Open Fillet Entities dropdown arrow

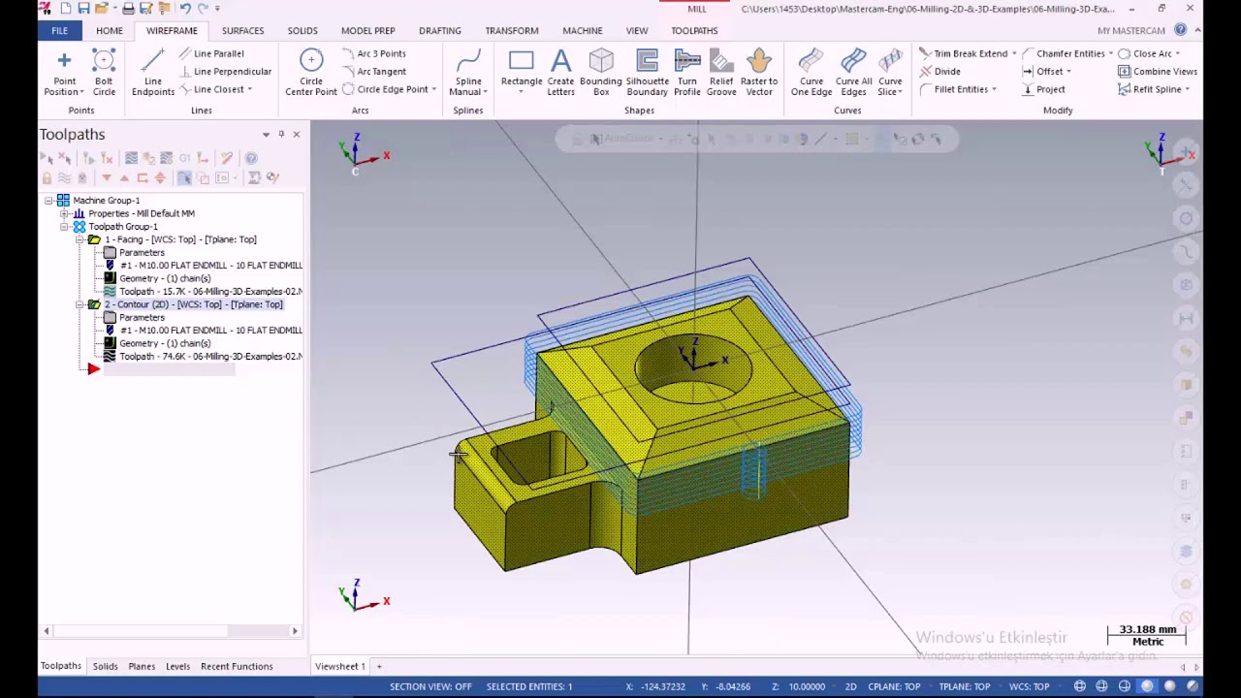click(x=994, y=89)
